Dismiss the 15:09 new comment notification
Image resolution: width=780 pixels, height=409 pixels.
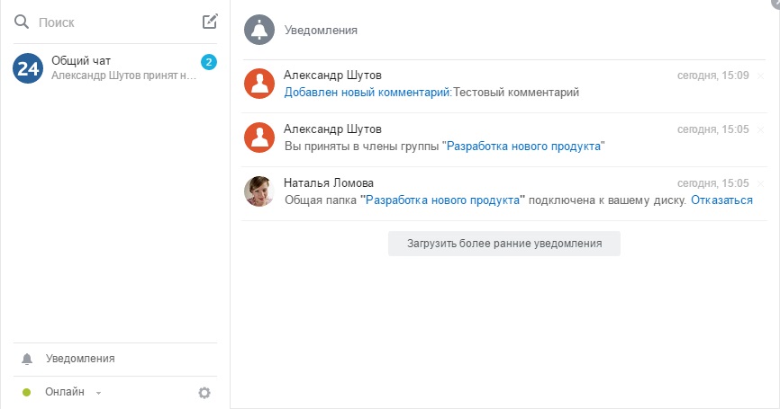tap(761, 76)
